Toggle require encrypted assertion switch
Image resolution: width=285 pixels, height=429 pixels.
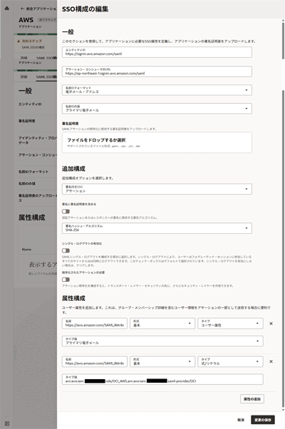pyautogui.click(x=66, y=280)
